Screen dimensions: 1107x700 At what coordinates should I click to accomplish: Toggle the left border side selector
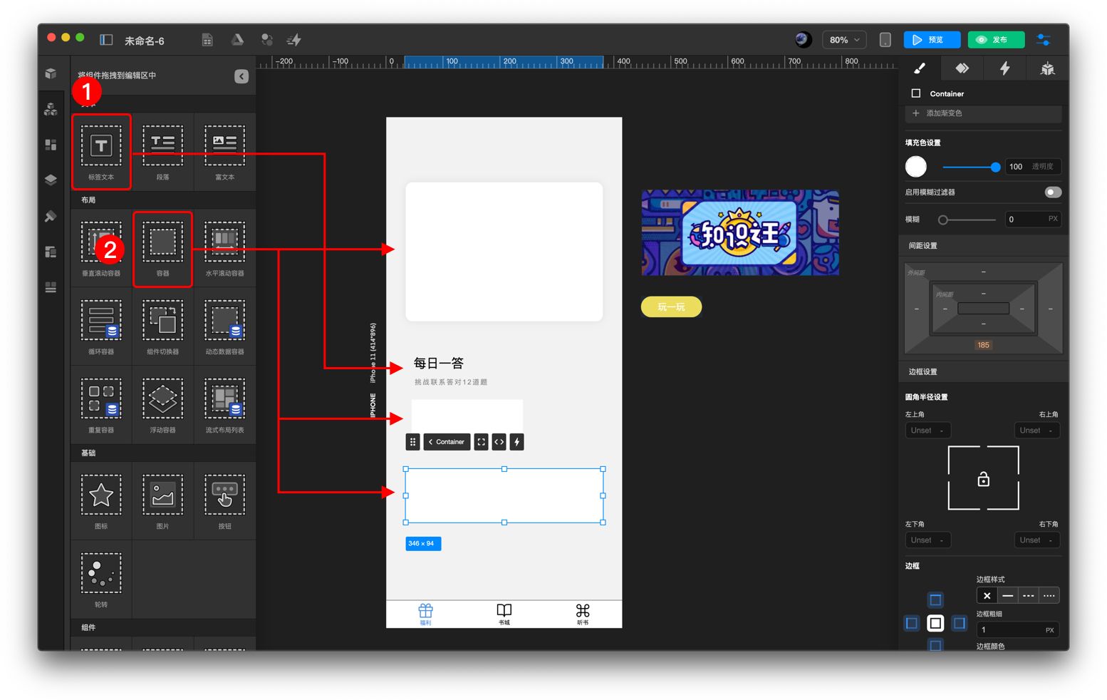coord(912,623)
